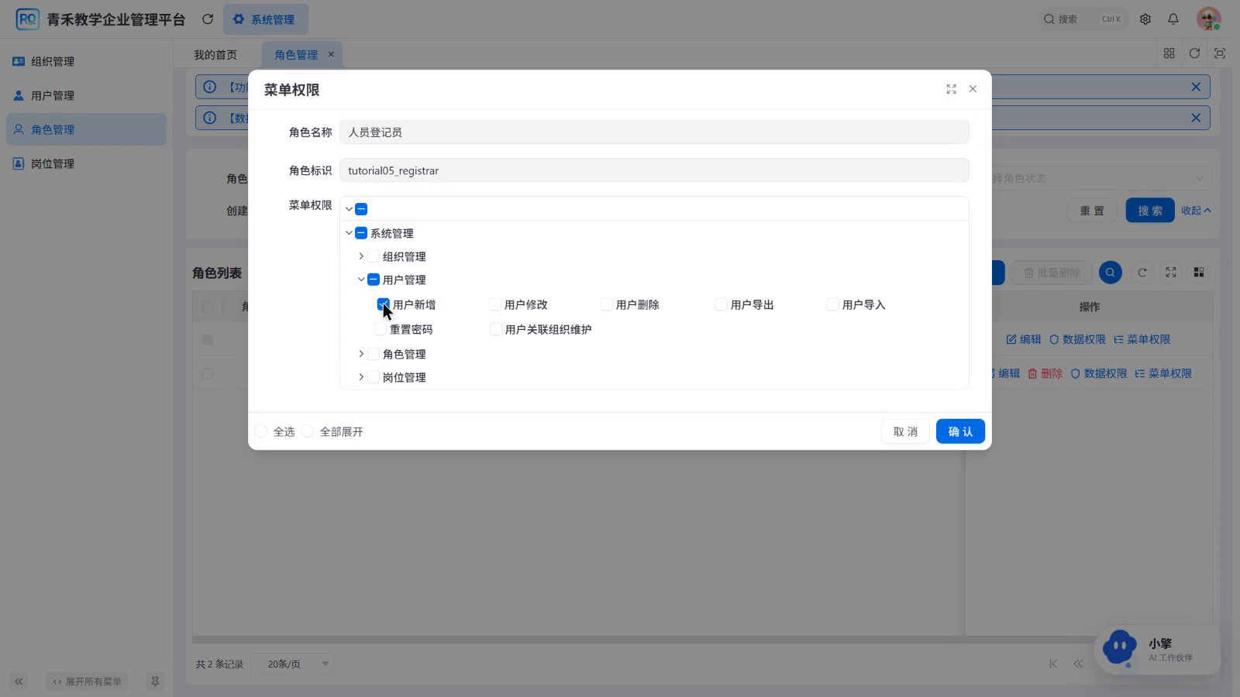Dismiss the second info banner

tap(1196, 118)
